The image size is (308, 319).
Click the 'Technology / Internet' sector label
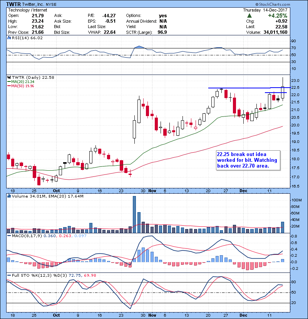coord(27,10)
